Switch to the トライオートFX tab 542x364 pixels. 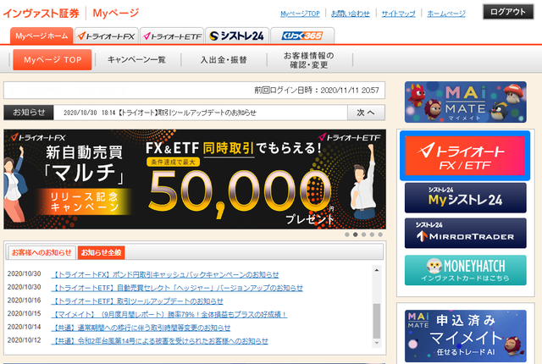[x=107, y=36]
